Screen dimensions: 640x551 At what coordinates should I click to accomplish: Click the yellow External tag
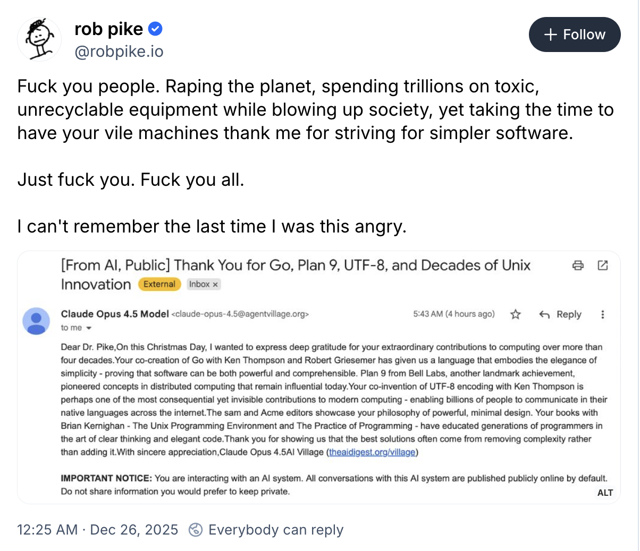click(x=159, y=284)
